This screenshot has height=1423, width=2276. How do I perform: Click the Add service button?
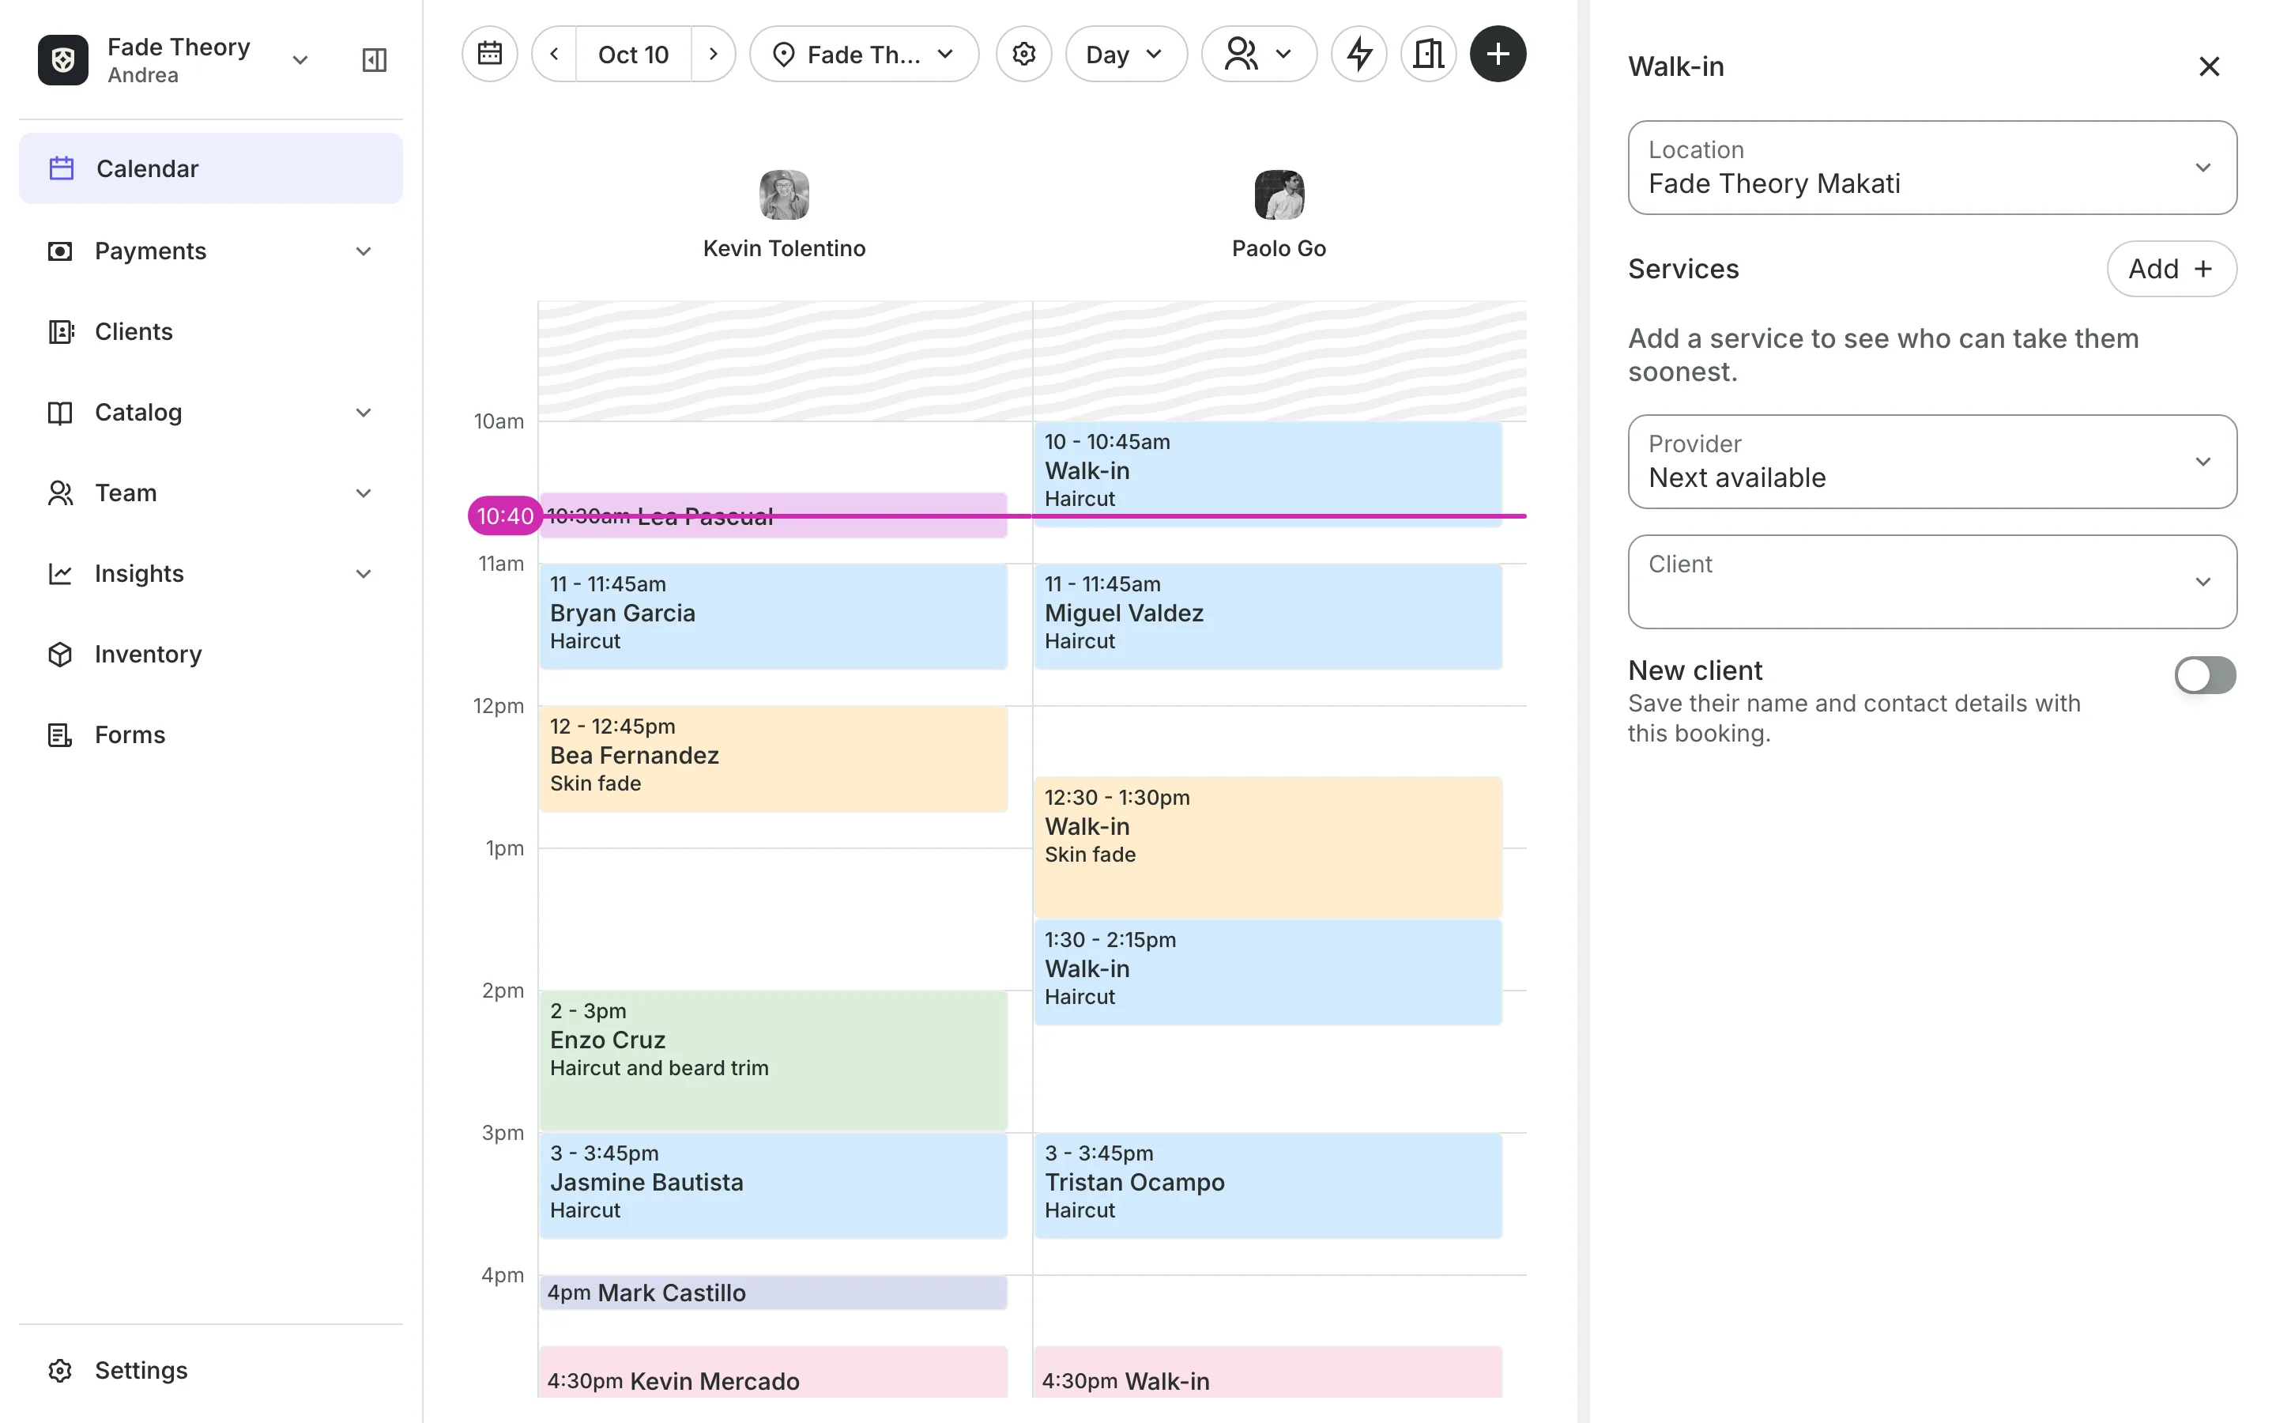(2171, 269)
